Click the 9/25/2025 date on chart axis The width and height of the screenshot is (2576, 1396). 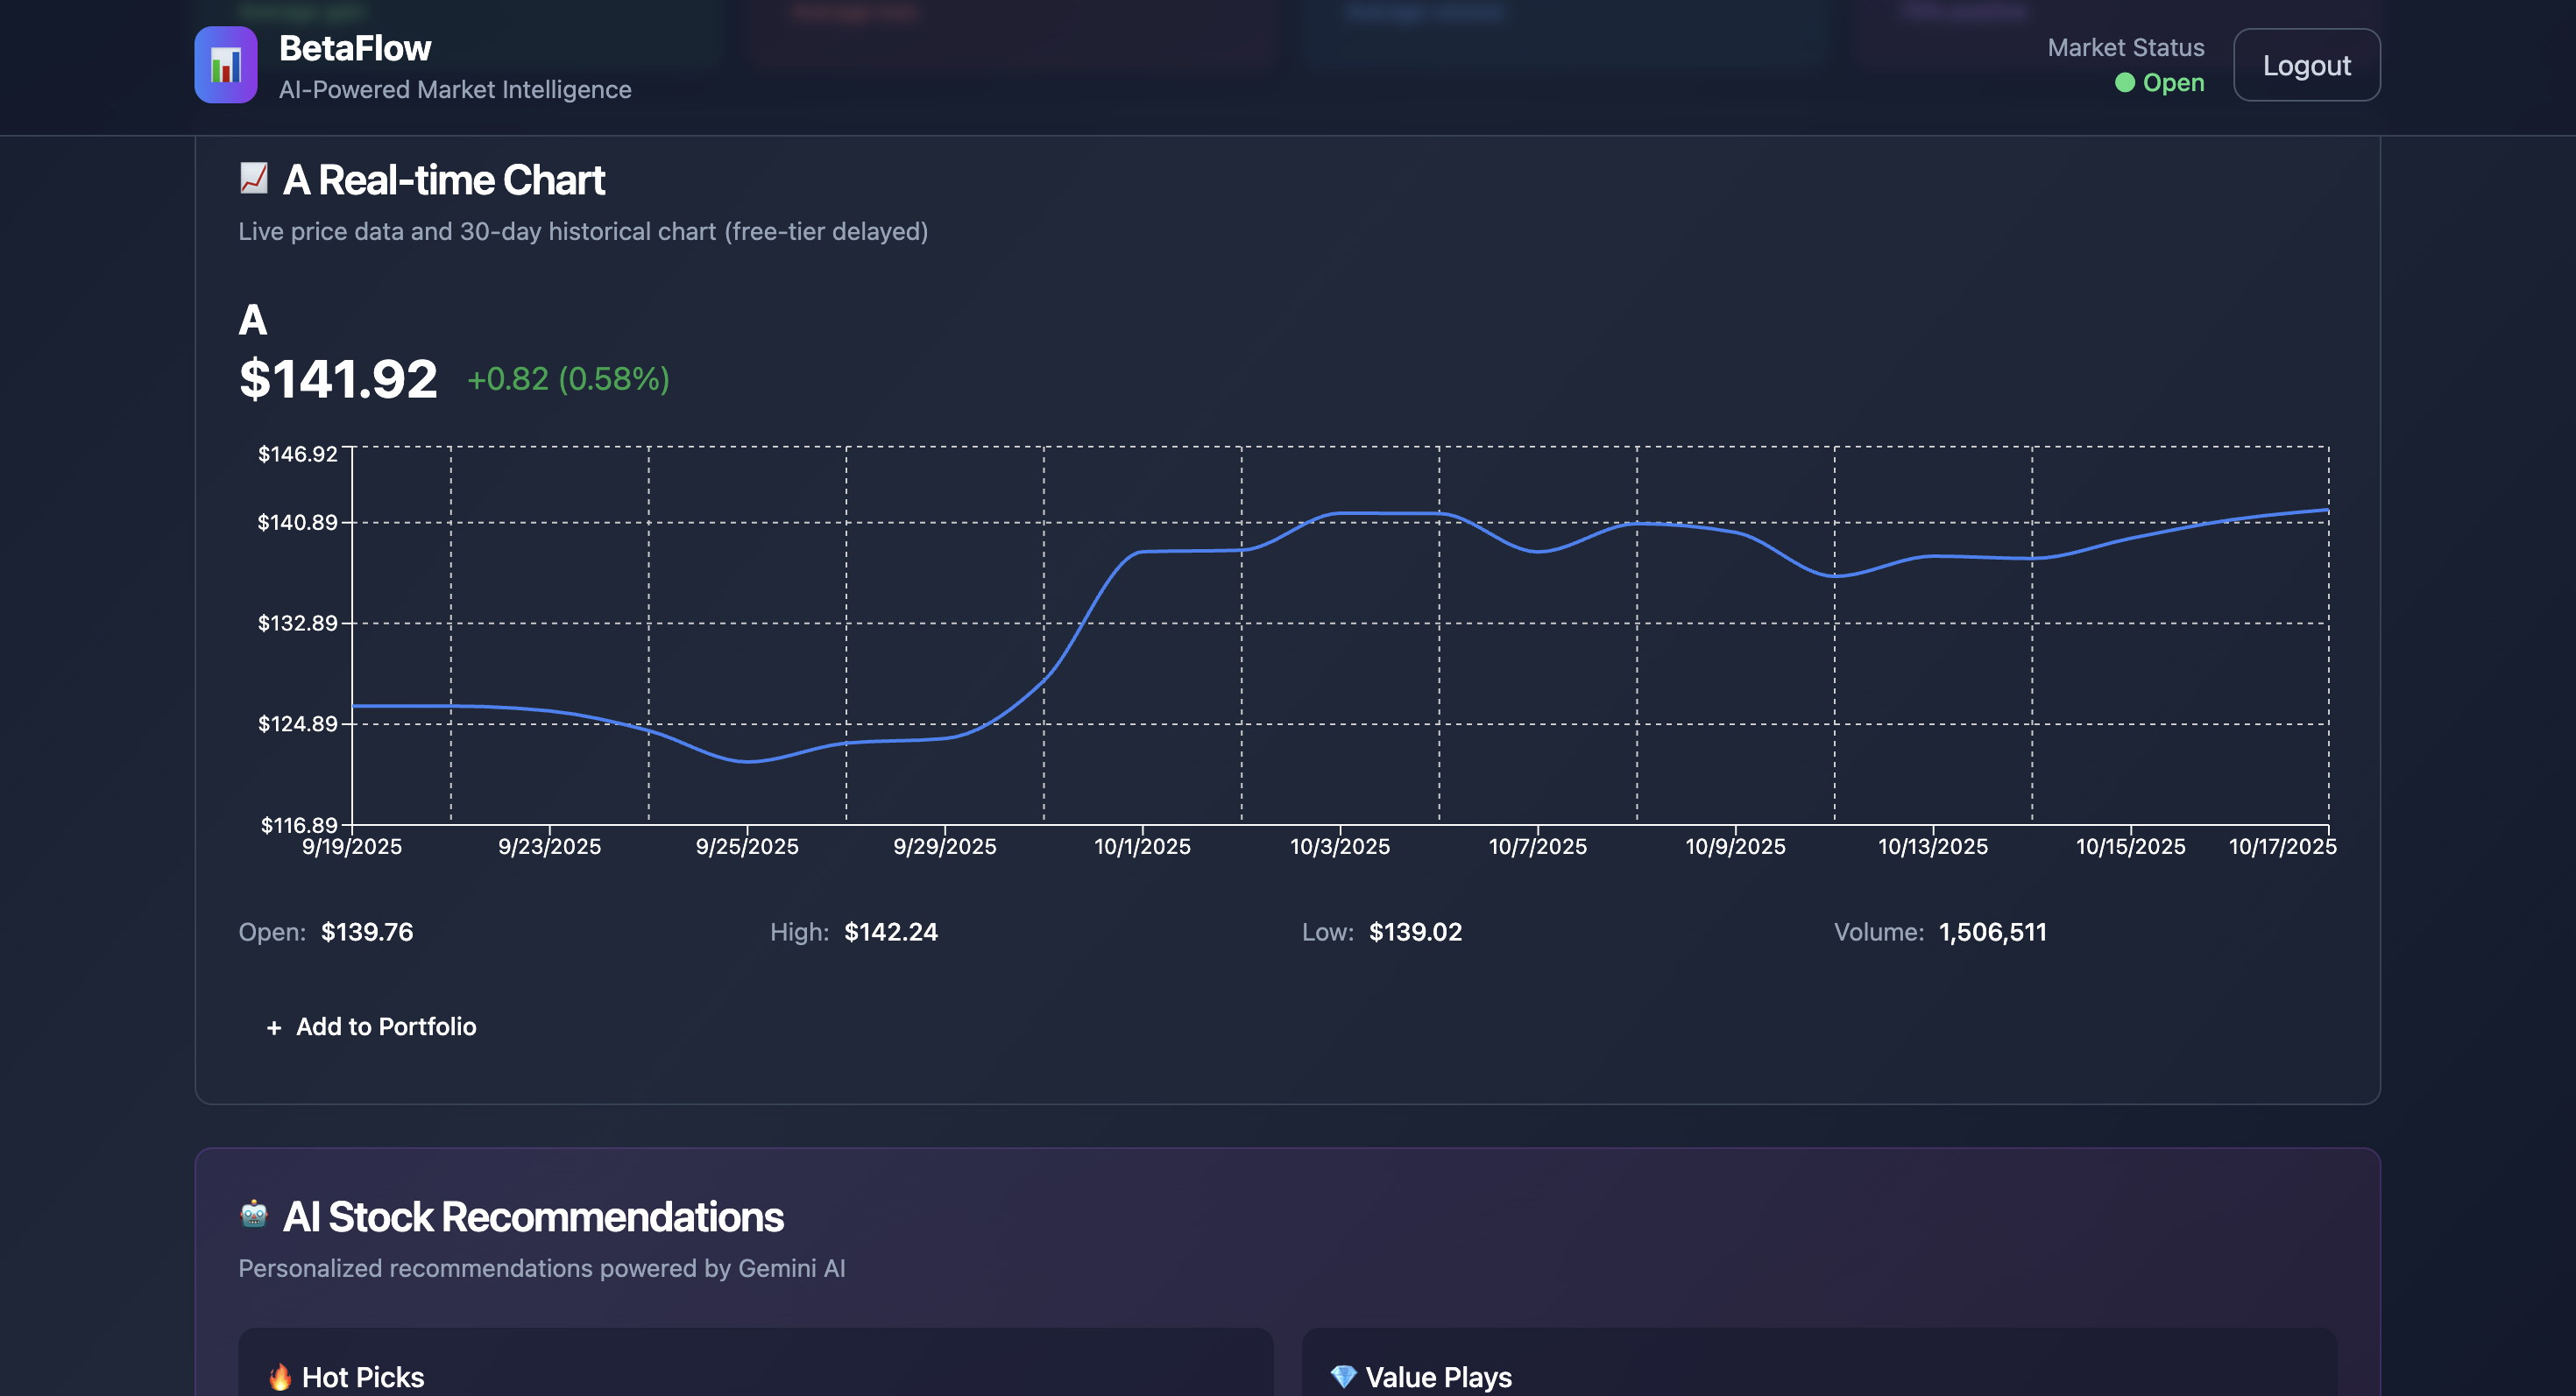747,846
